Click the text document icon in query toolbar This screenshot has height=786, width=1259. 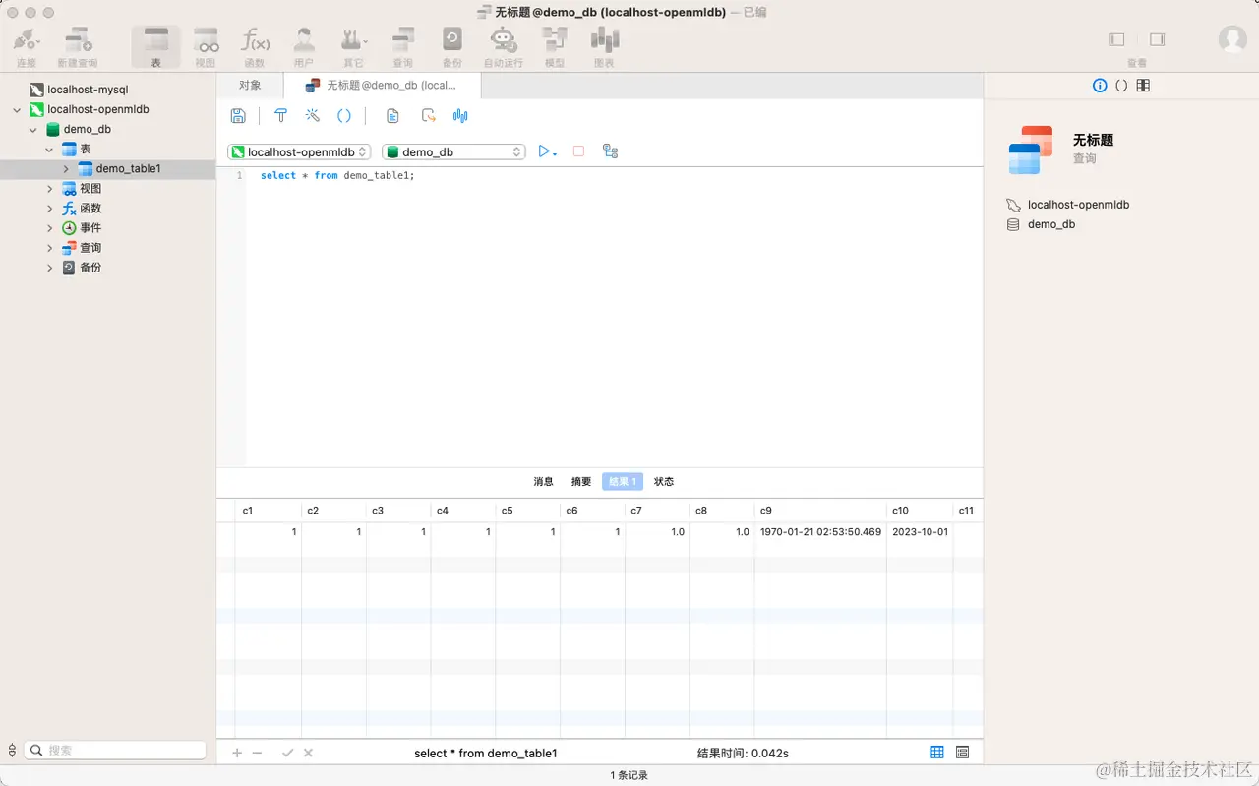pyautogui.click(x=392, y=116)
